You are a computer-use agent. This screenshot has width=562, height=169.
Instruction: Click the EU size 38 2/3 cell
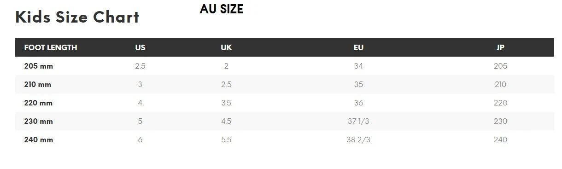[358, 140]
